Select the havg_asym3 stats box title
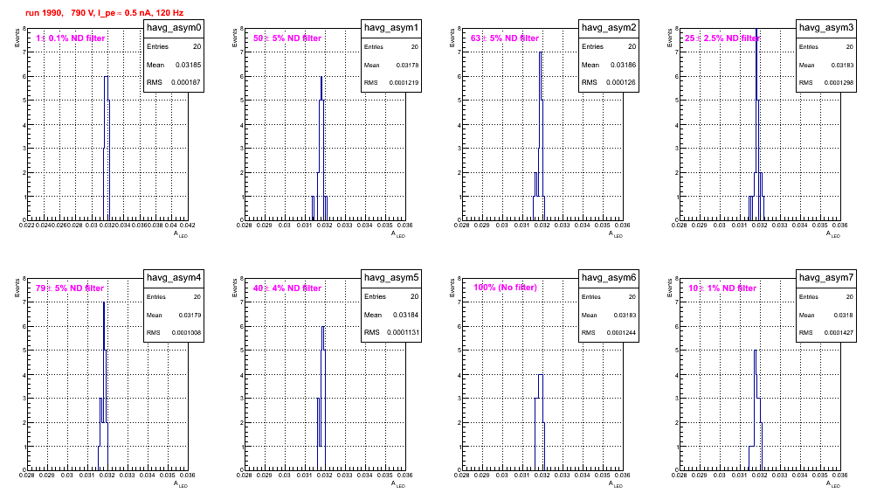The height and width of the screenshot is (500, 870). tap(826, 28)
